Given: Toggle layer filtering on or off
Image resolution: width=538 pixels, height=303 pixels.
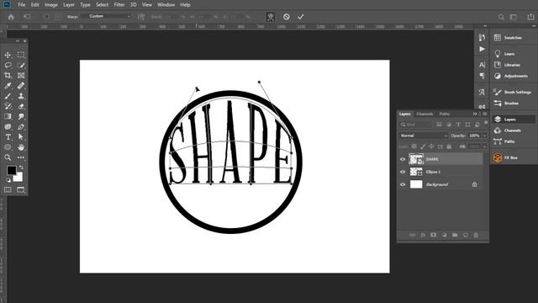Looking at the screenshot, I should click(x=486, y=123).
